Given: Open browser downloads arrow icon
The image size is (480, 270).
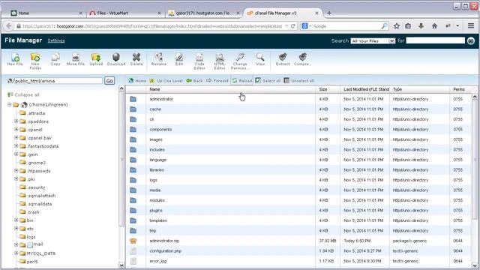Looking at the screenshot, I should coord(421,26).
